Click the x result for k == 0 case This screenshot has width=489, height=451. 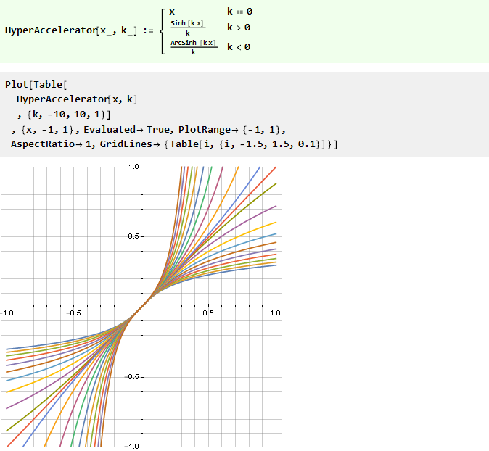(x=172, y=12)
